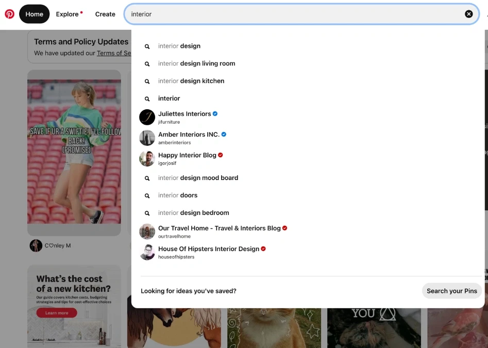
Task: Open House Of Hipsters profile avatar
Action: (147, 253)
